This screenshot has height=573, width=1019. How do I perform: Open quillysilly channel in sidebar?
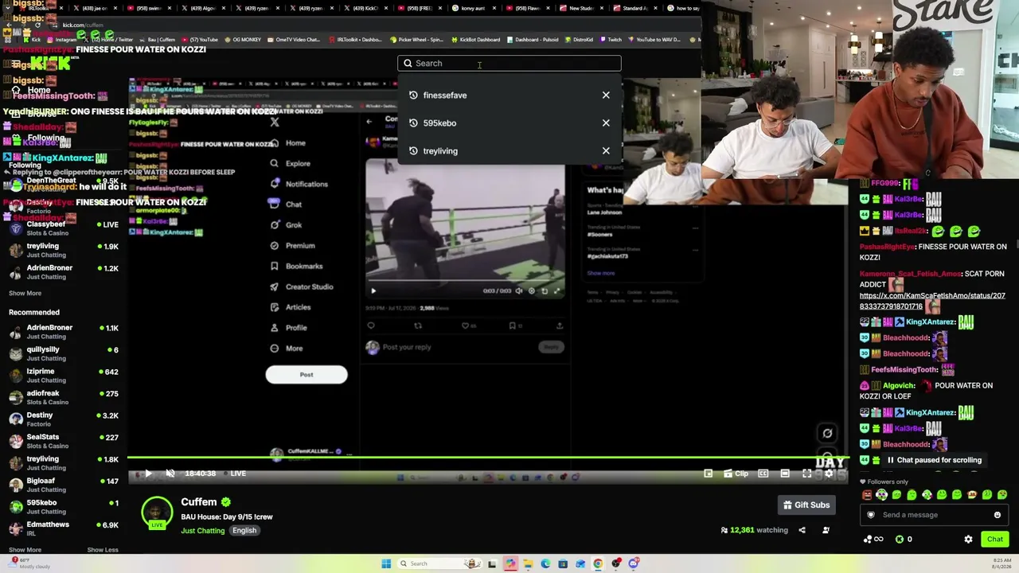(x=64, y=353)
